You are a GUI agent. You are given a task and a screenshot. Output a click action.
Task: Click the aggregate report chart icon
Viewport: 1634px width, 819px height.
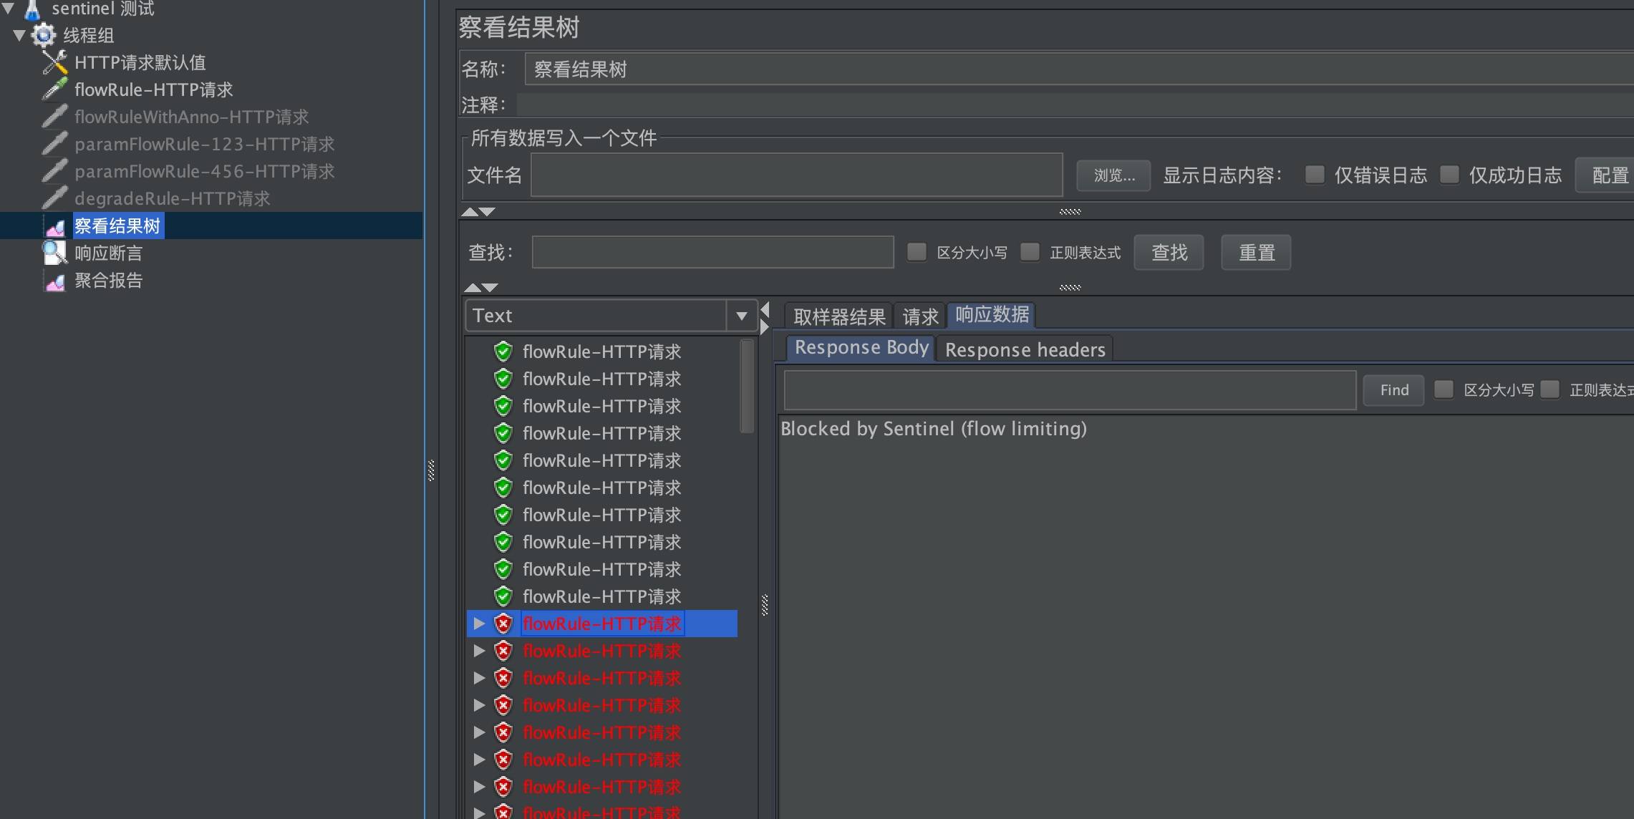pos(54,281)
